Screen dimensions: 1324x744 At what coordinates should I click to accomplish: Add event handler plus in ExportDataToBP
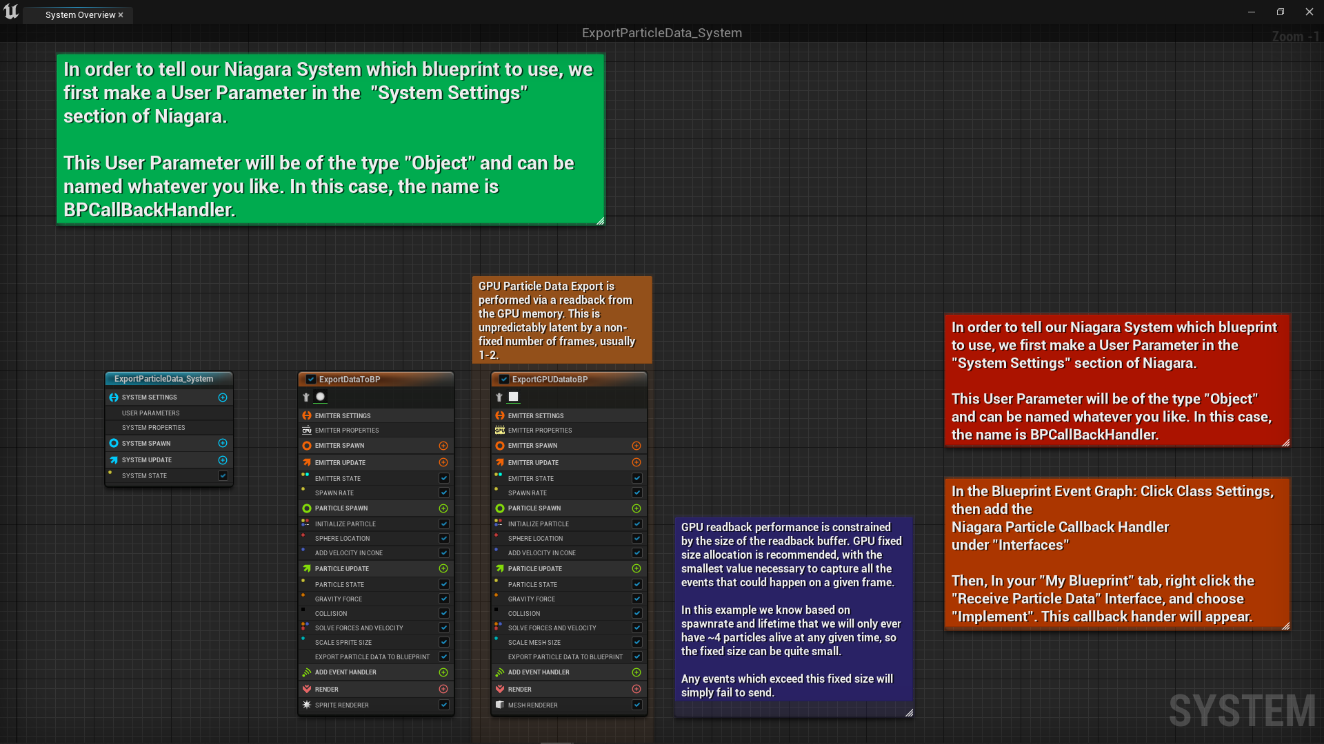(x=443, y=672)
